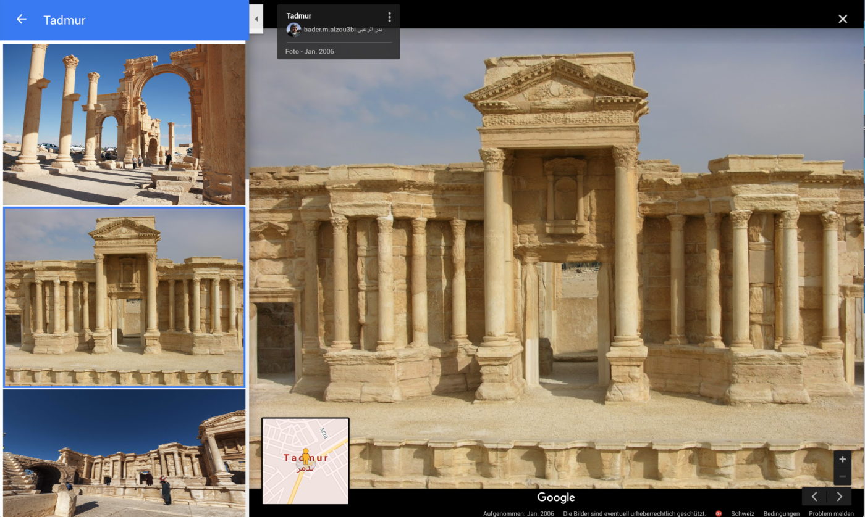This screenshot has width=865, height=517.
Task: Click the Pegman icon on the minimap
Action: (x=305, y=457)
